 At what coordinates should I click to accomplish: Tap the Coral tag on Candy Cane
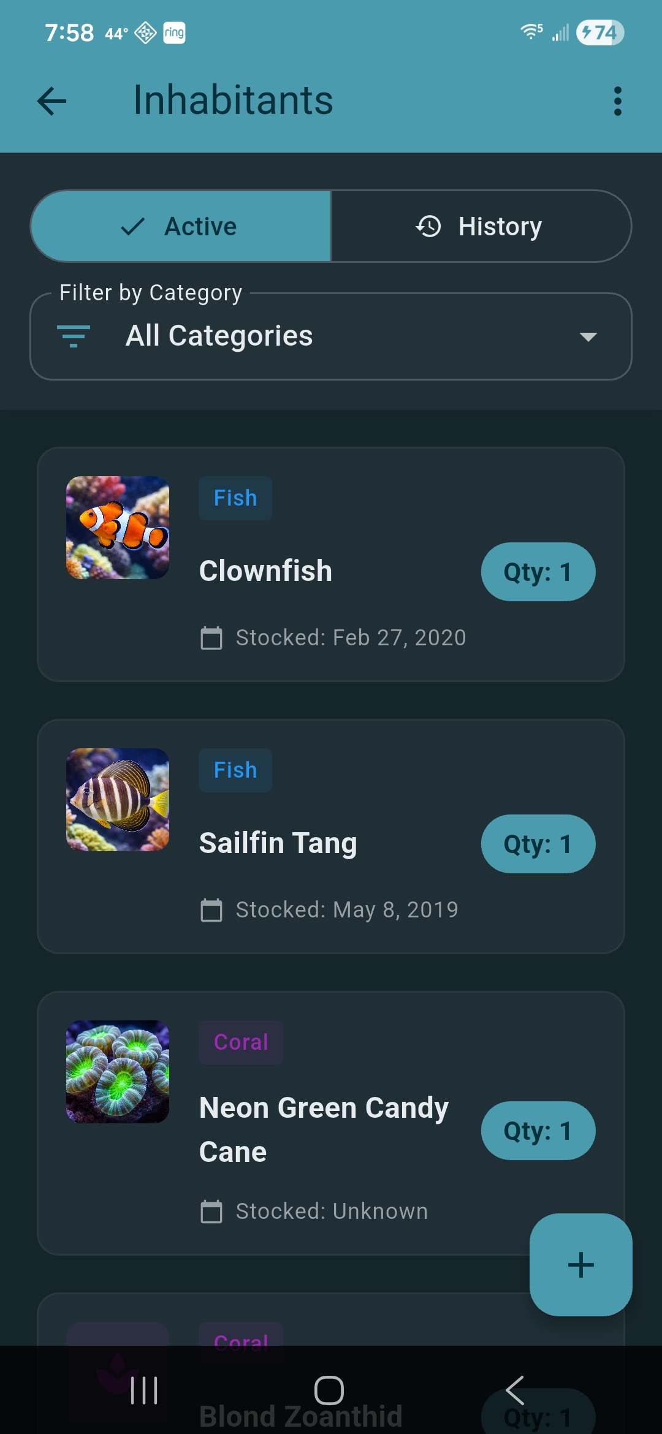(x=241, y=1042)
